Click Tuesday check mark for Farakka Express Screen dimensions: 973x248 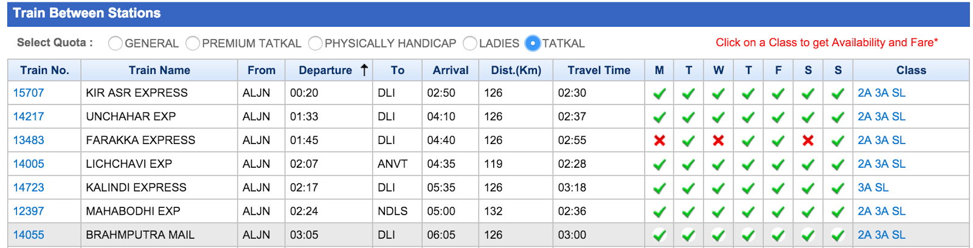[688, 141]
